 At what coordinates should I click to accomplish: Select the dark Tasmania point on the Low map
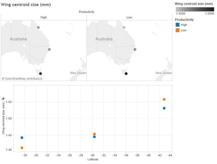[x=126, y=74]
